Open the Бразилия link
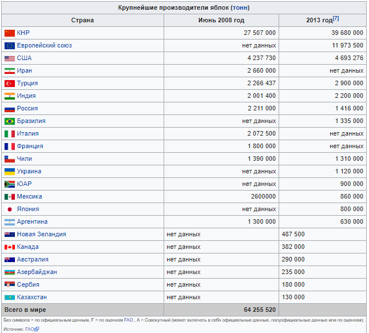Viewport: 369px width, 333px height. [x=31, y=121]
